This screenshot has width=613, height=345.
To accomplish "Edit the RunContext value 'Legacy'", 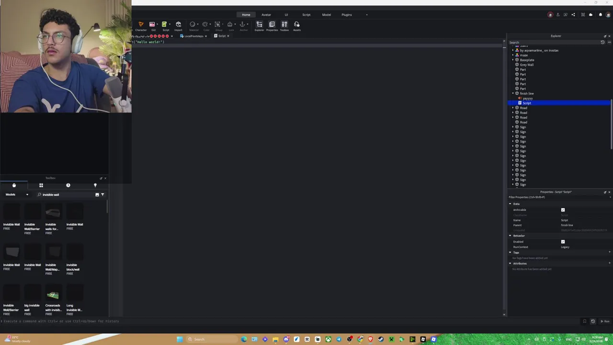I will tap(565, 247).
